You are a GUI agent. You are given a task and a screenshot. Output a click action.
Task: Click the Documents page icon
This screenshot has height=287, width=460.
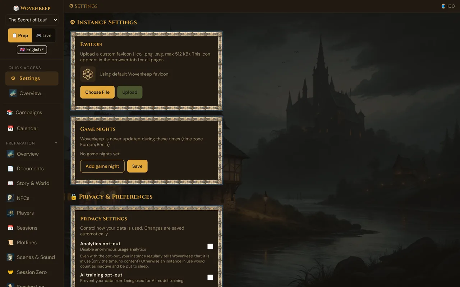coord(10,169)
